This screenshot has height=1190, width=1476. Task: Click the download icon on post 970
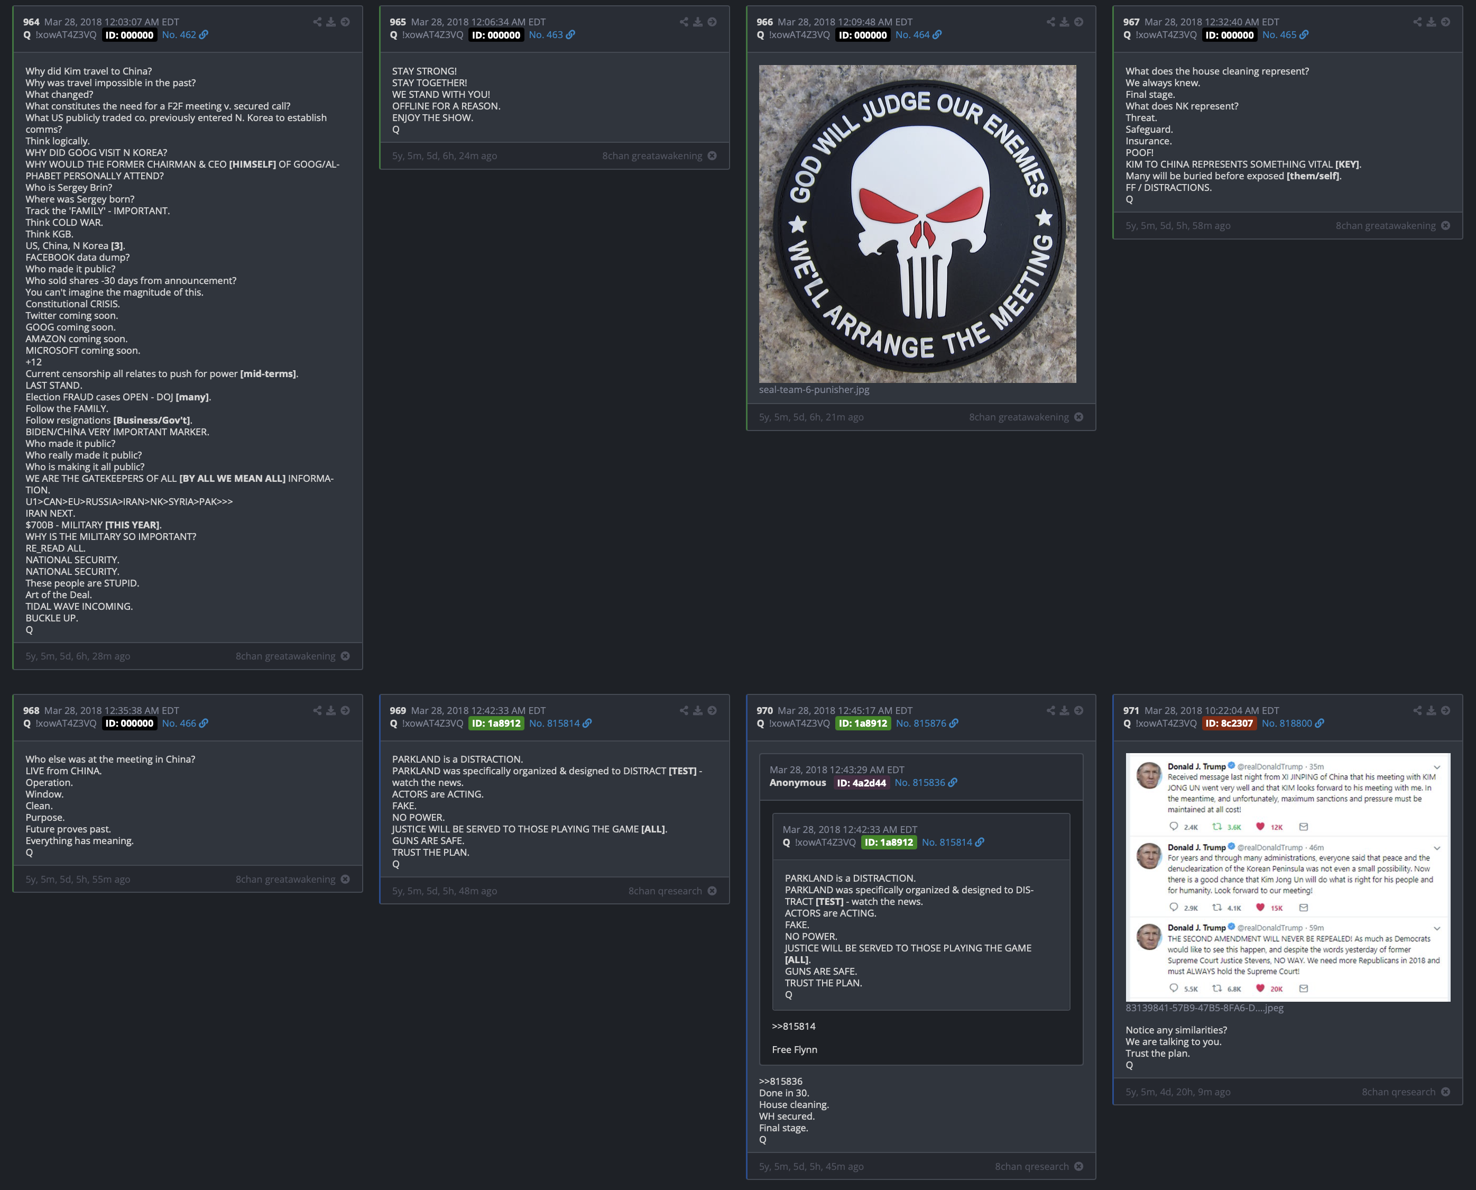pos(1064,710)
